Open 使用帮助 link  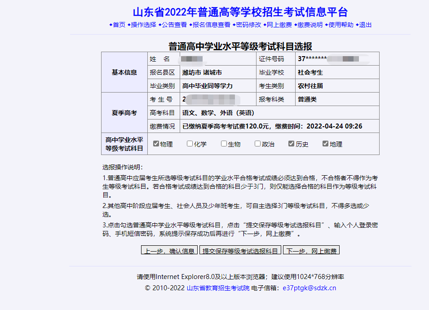tap(341, 25)
